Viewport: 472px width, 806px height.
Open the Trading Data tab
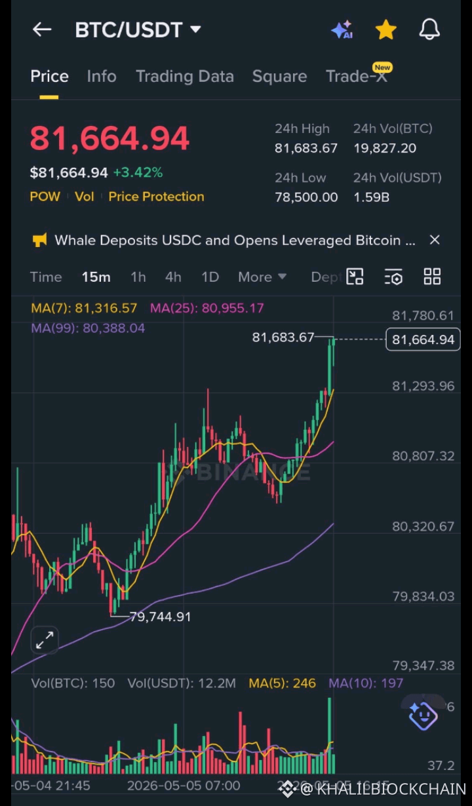pos(185,77)
